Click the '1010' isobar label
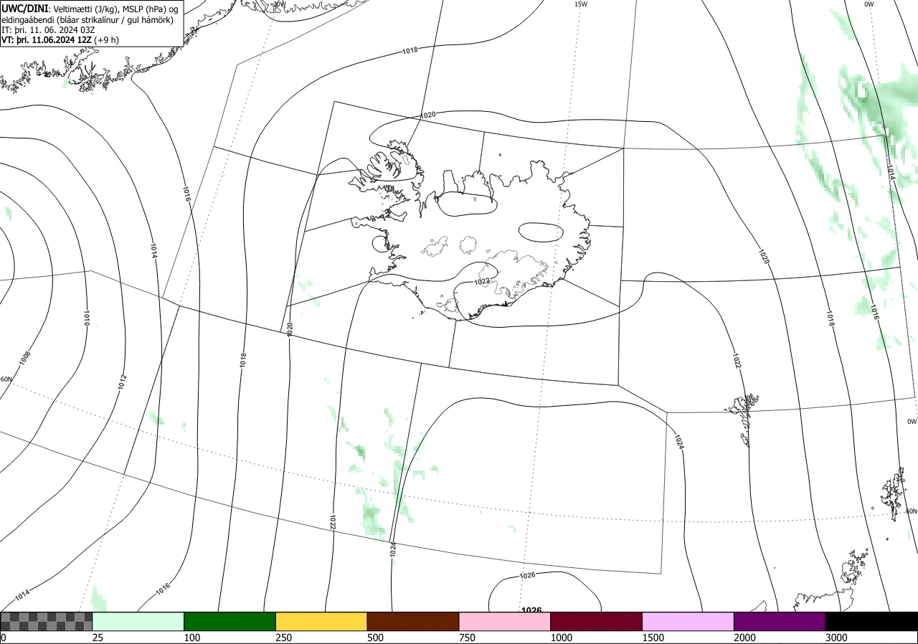Viewport: 918px width, 644px height. pos(87,318)
